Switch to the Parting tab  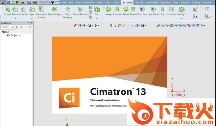point(139,2)
